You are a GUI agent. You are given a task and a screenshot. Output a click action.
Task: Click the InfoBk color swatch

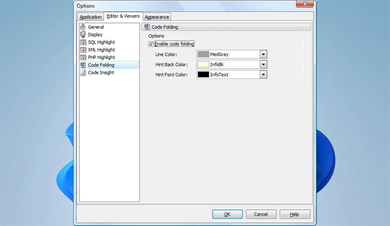203,64
